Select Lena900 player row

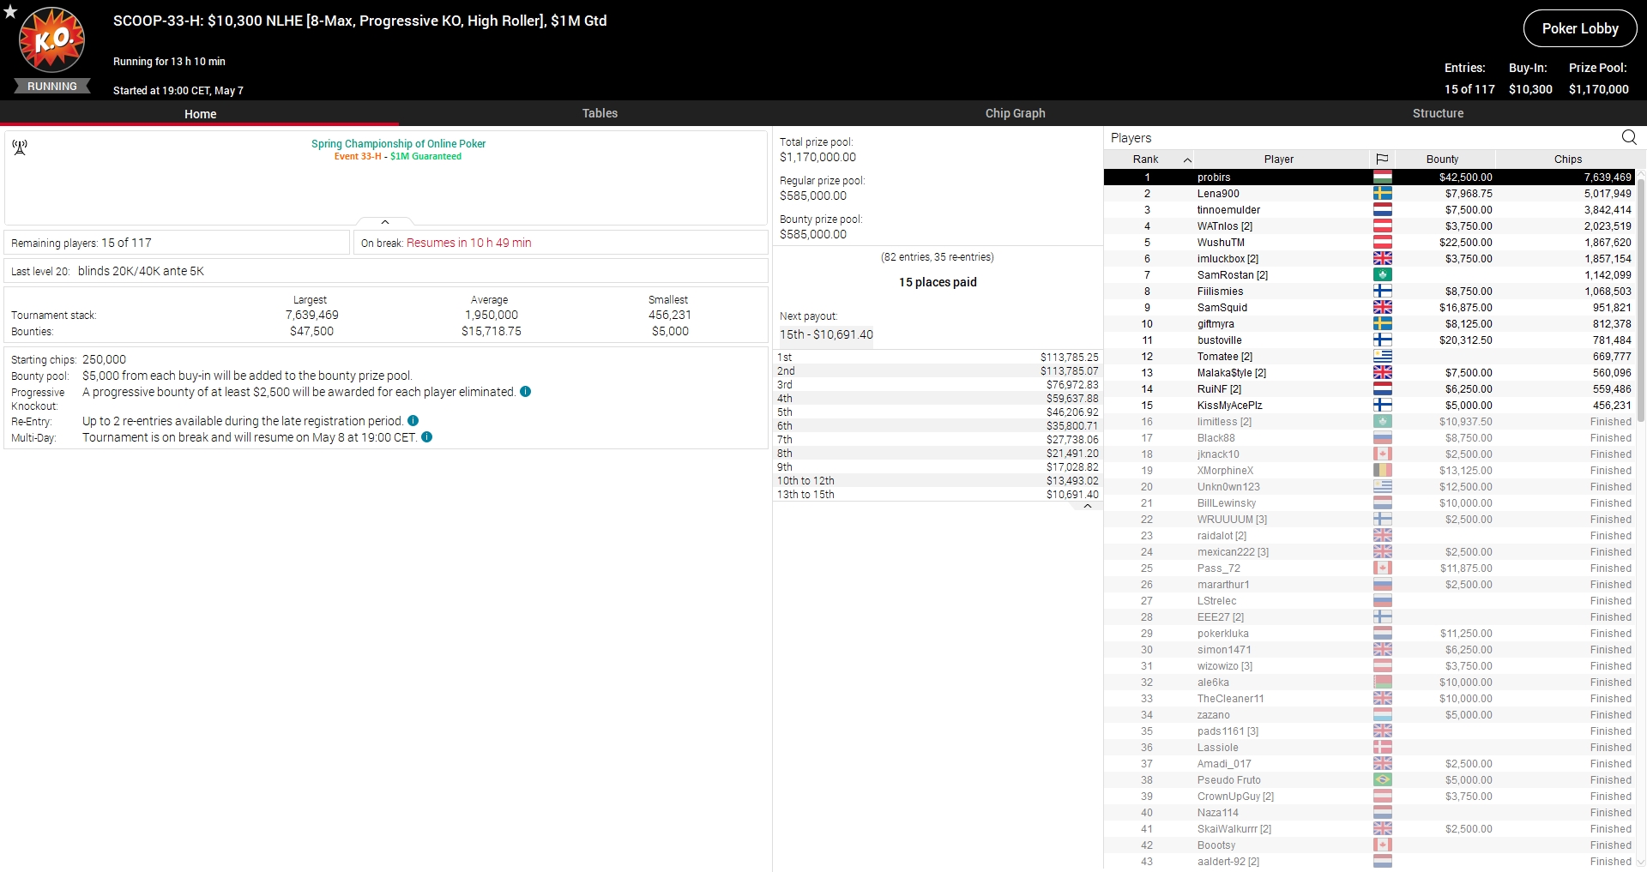1370,194
